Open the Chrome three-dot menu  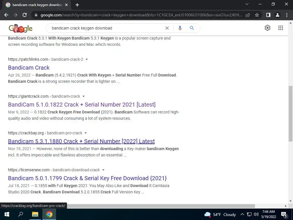(x=287, y=15)
